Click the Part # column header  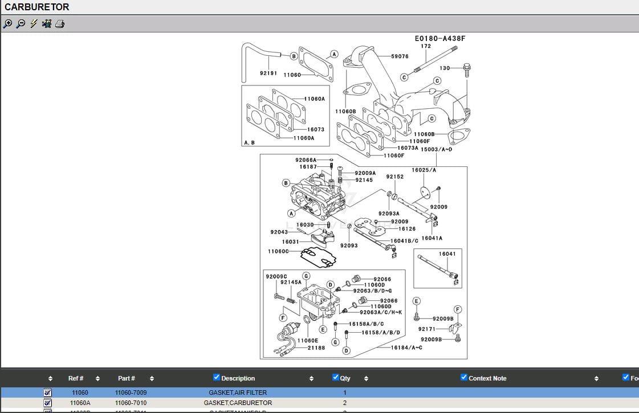(x=126, y=378)
